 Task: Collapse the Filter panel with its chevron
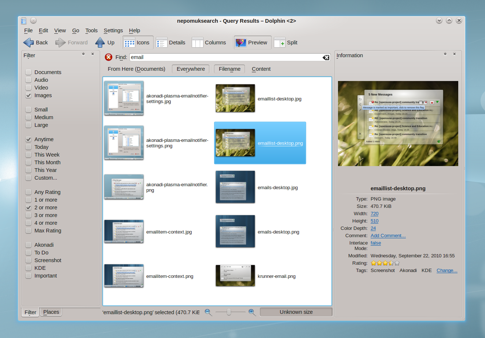pos(83,54)
